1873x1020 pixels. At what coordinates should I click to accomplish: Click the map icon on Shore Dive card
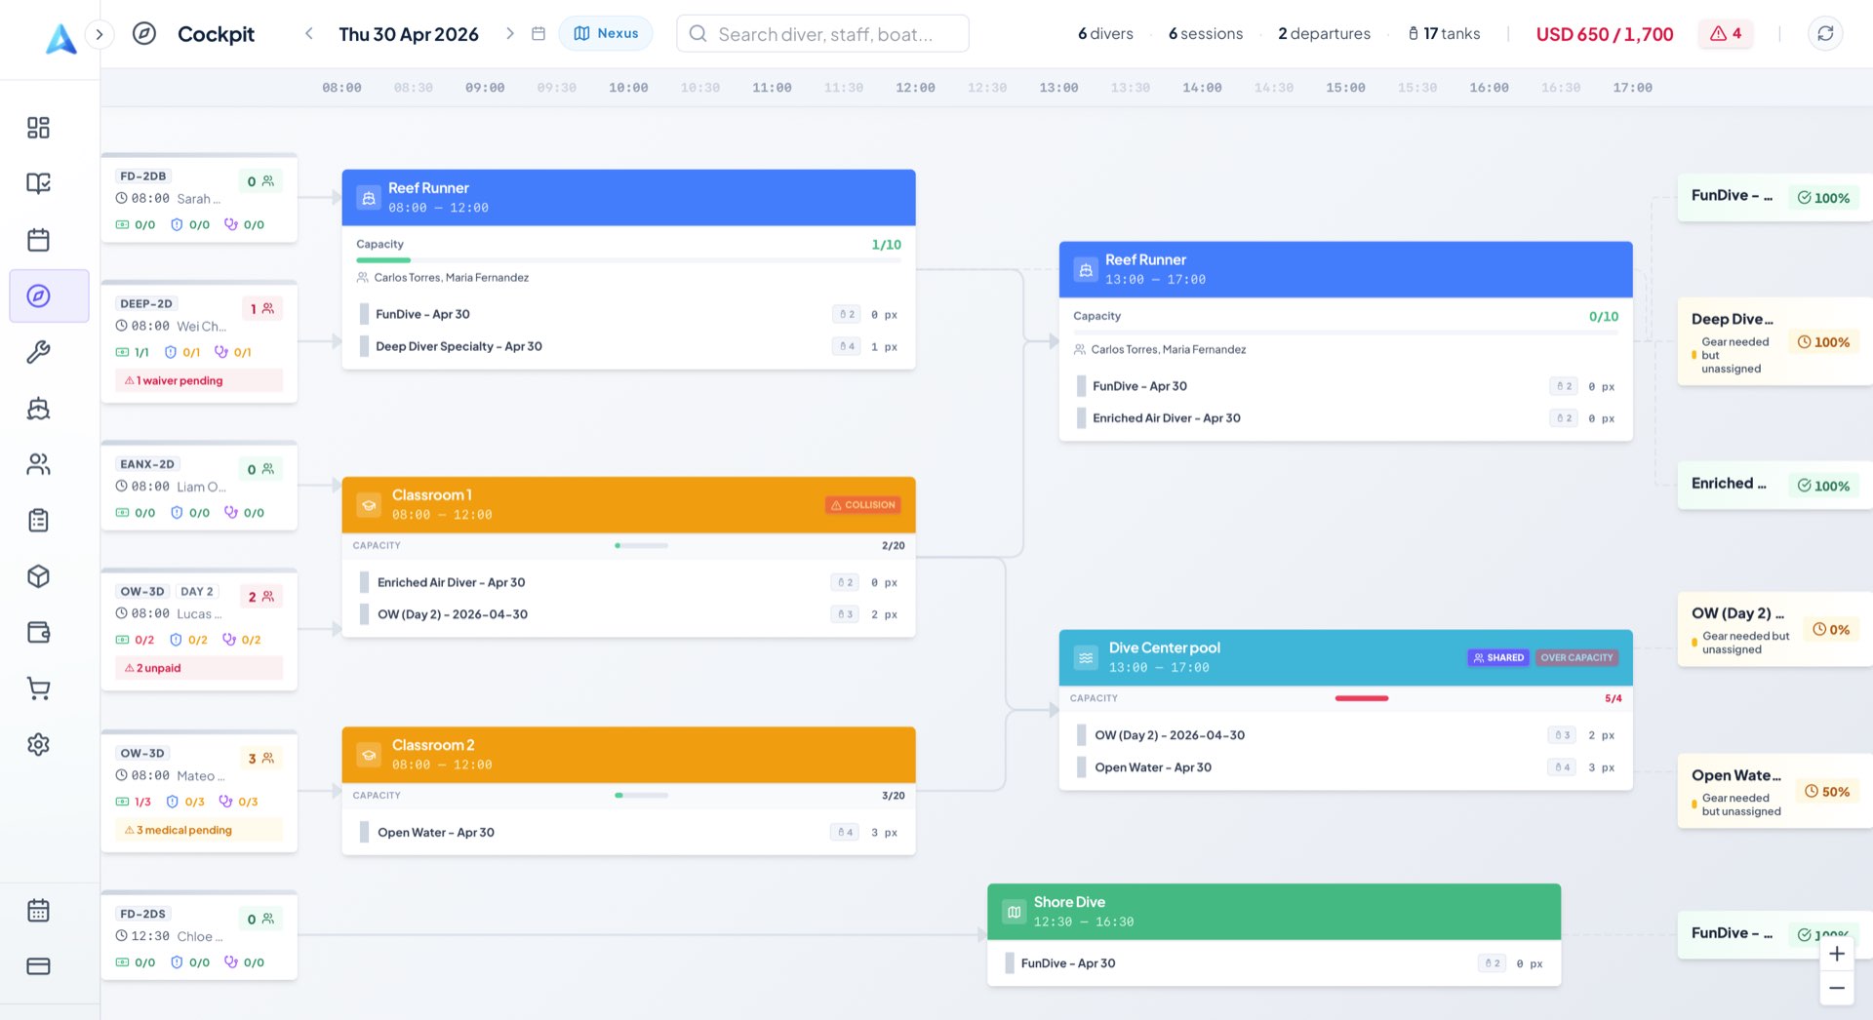pos(1015,912)
